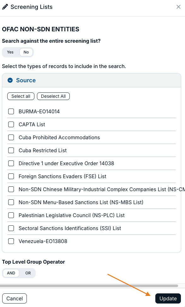Enable the Cuba Restricted List checkbox
The width and height of the screenshot is (185, 307).
[x=11, y=150]
